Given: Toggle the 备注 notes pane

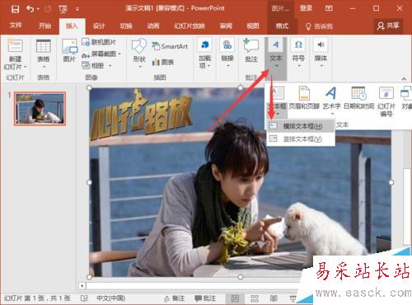Looking at the screenshot, I should point(174,298).
